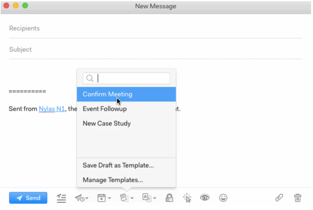The height and width of the screenshot is (210, 313).
Task: Select the Send Later paper plane icon
Action: tap(79, 198)
